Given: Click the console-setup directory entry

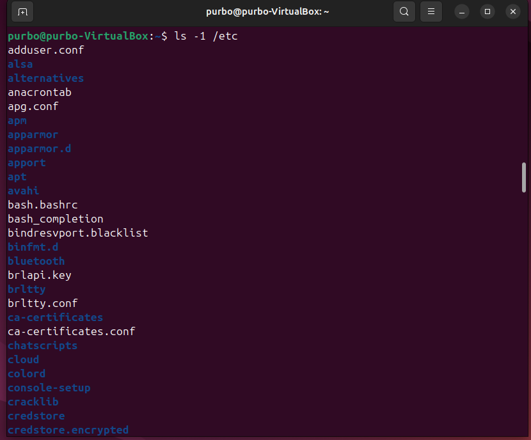Looking at the screenshot, I should (49, 388).
